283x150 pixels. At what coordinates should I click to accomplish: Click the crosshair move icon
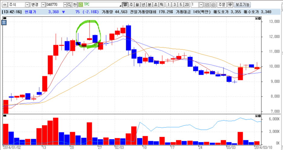[x=230, y=5]
